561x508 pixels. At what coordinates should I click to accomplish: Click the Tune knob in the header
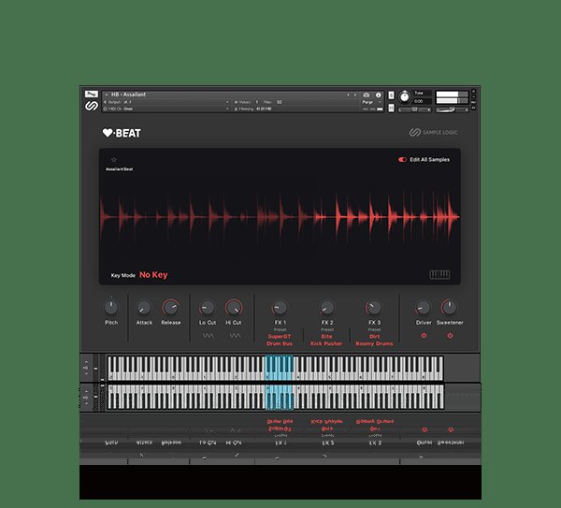[405, 96]
